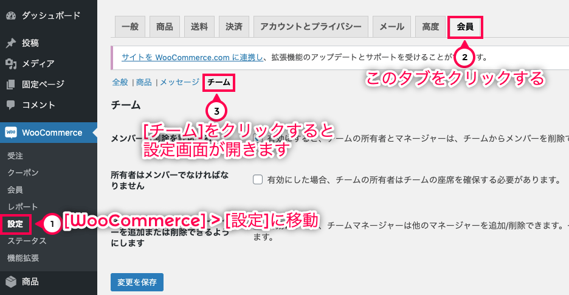Switch to the メール settings tab
Image resolution: width=569 pixels, height=295 pixels.
(391, 27)
